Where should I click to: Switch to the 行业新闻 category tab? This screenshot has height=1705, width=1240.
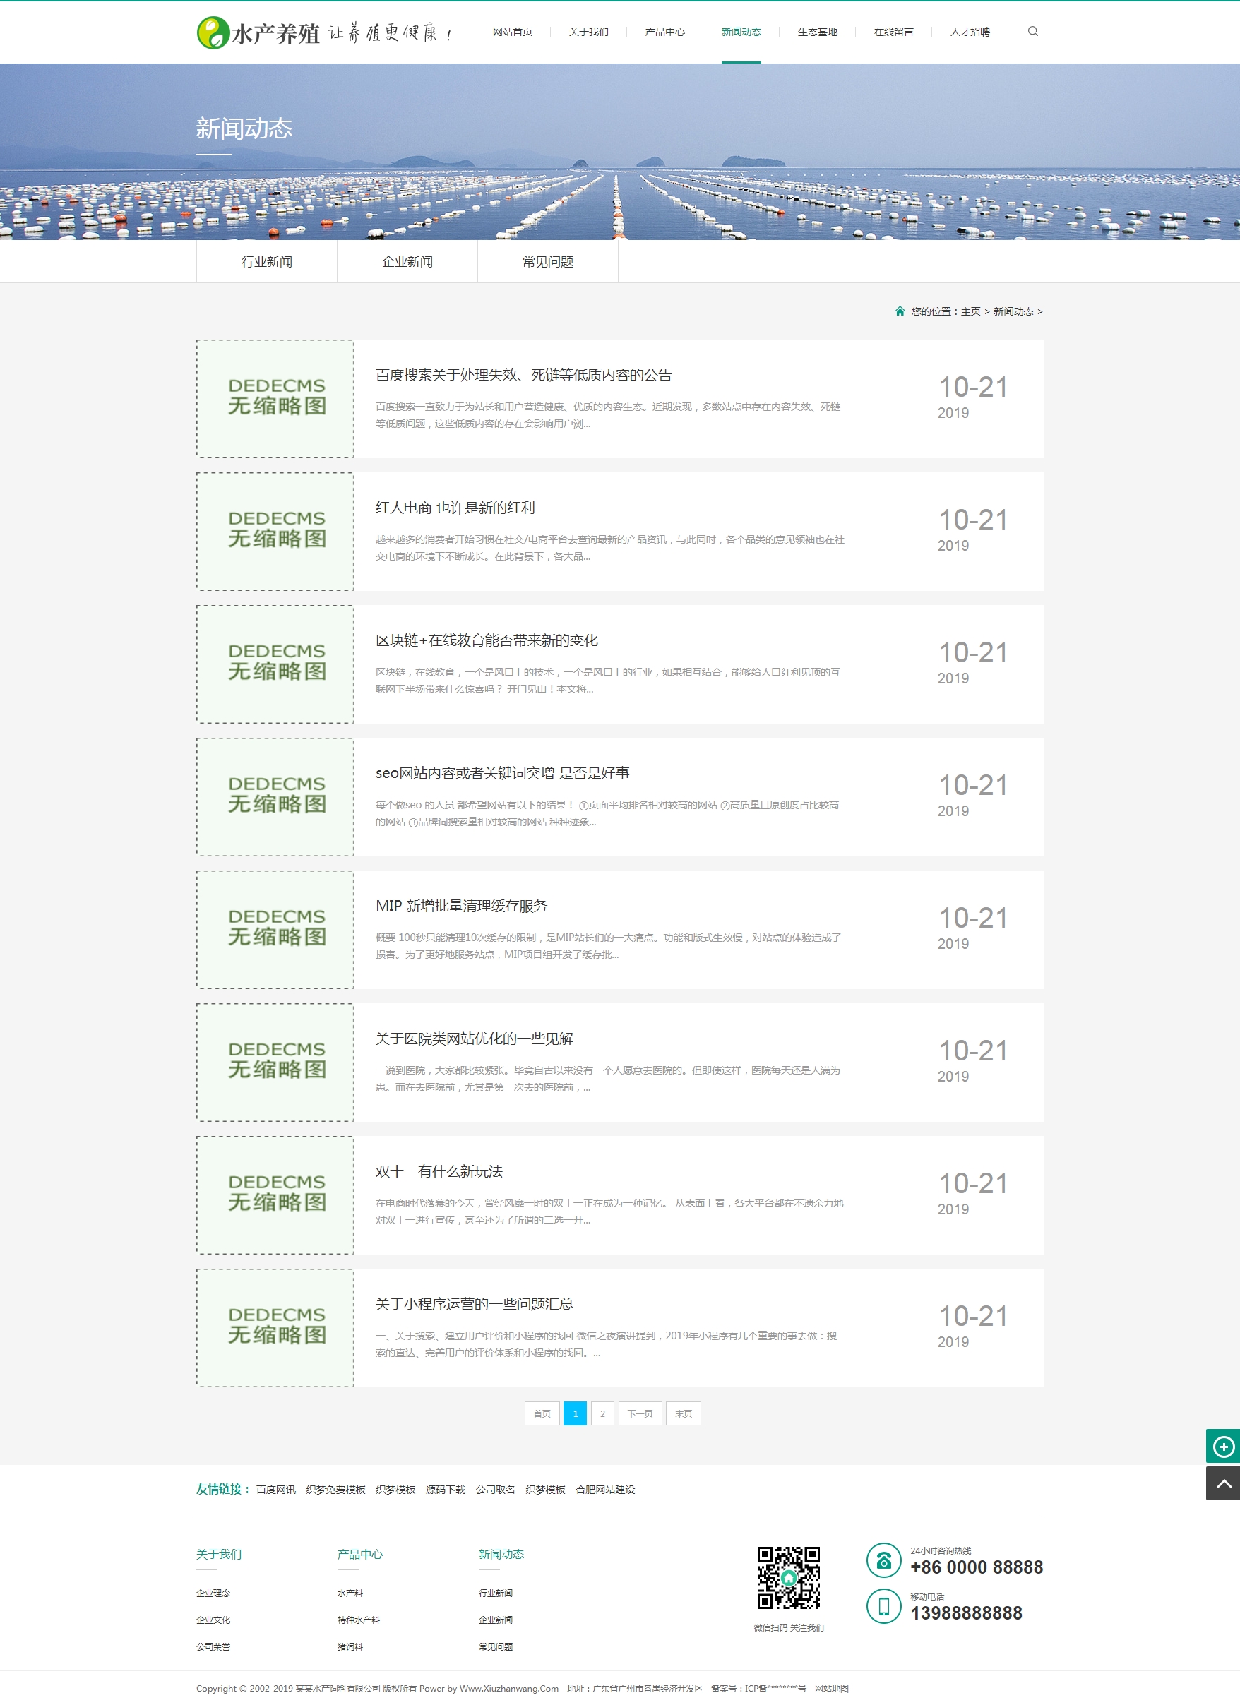[x=266, y=262]
